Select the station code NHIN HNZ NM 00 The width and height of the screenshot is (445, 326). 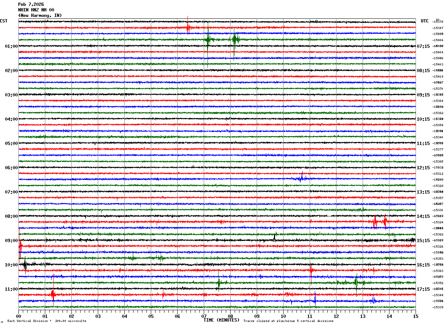(36, 10)
